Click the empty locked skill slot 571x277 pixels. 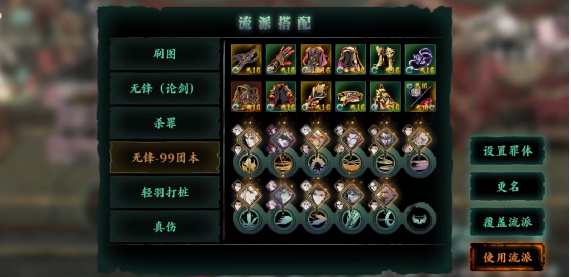tap(420, 219)
